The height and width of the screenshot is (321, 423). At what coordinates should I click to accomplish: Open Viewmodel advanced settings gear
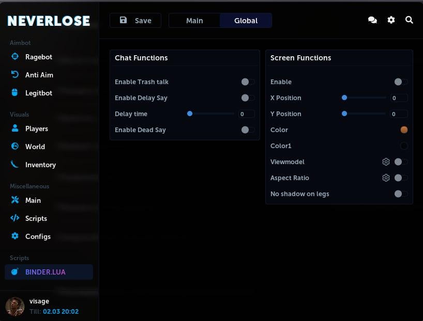(x=386, y=162)
